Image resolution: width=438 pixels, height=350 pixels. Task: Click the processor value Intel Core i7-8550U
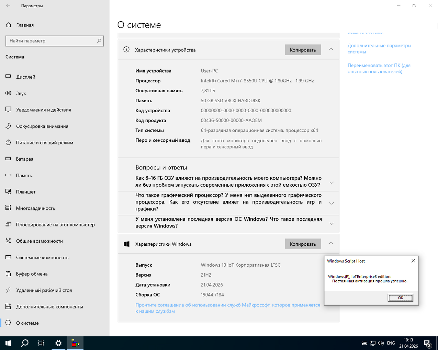pos(257,81)
